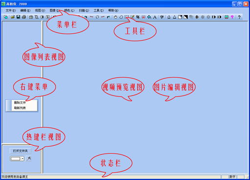Click the gray dotted pattern icon
Viewport: 250px width, 180px height.
[191, 17]
